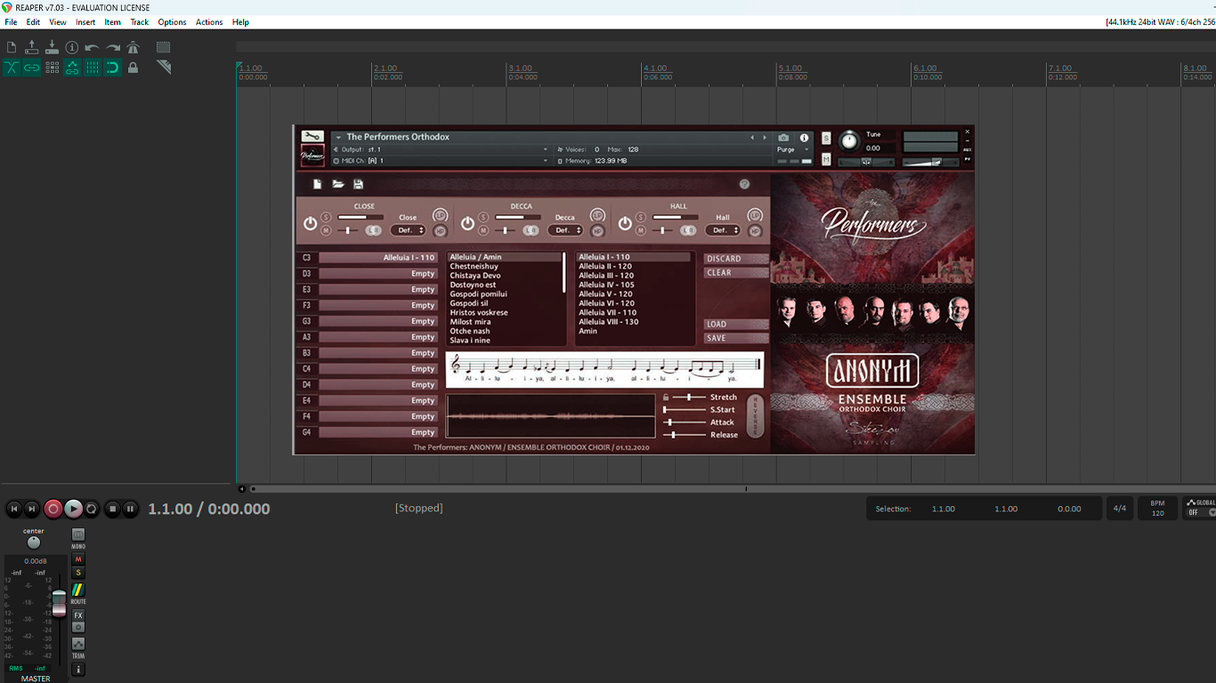Click the master track FX button
The height and width of the screenshot is (683, 1216).
coord(78,615)
